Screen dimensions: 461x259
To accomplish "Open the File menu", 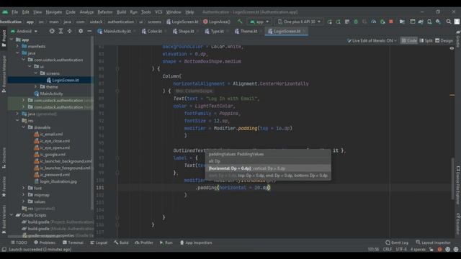I will (x=14, y=12).
